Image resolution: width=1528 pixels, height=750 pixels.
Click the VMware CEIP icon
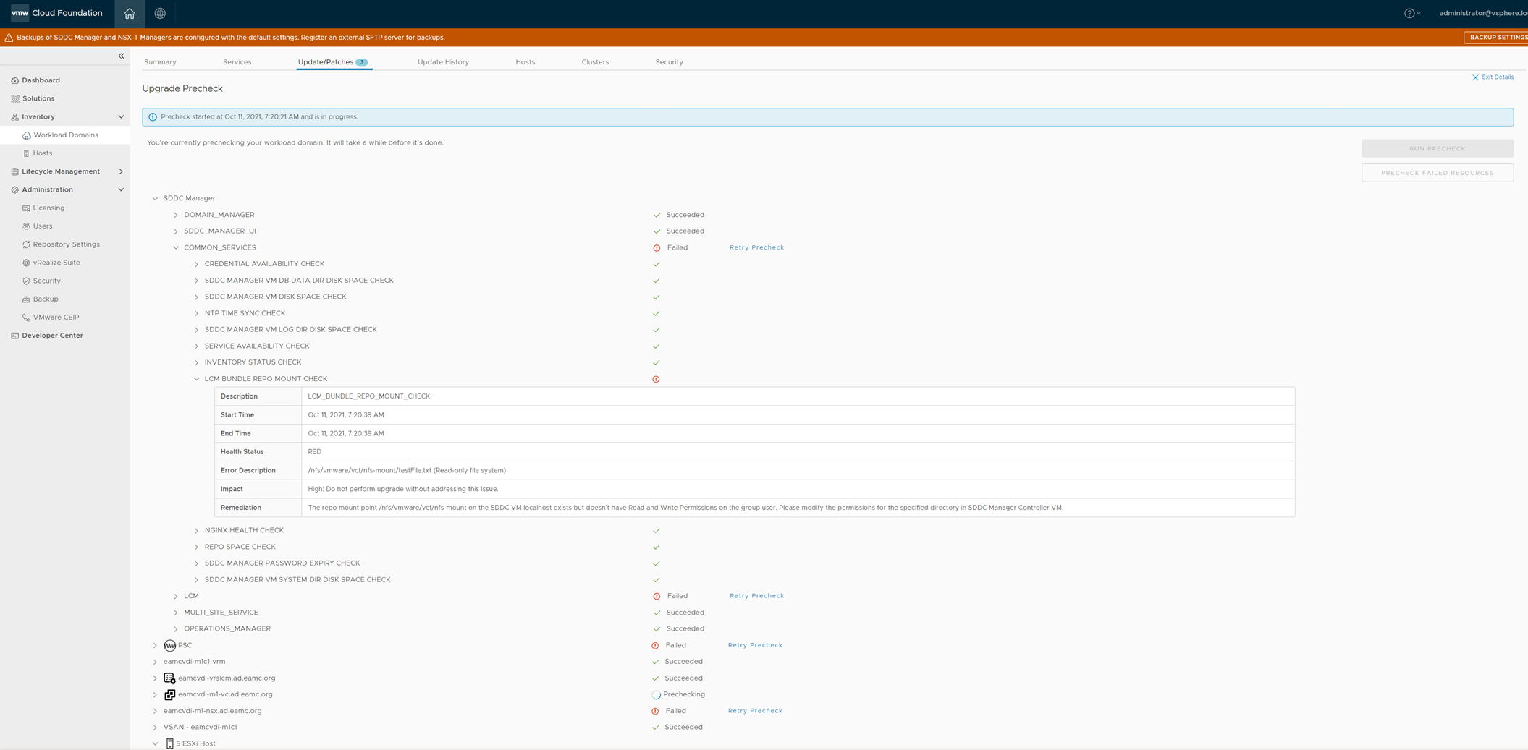[27, 318]
